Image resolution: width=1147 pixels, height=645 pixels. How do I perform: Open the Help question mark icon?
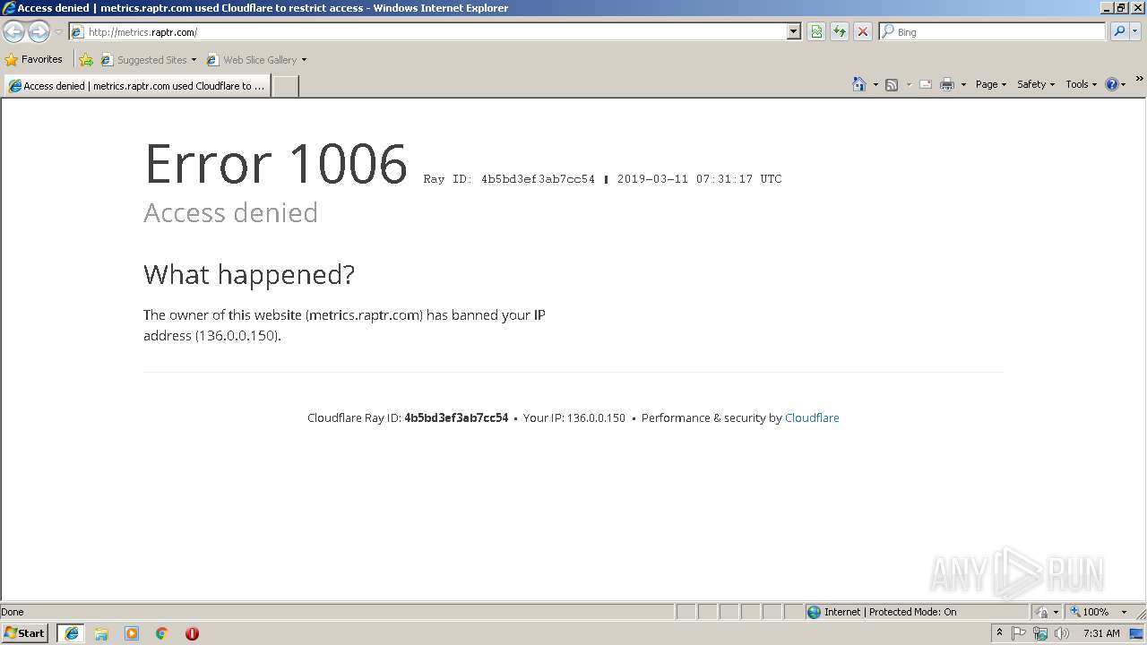tap(1112, 84)
